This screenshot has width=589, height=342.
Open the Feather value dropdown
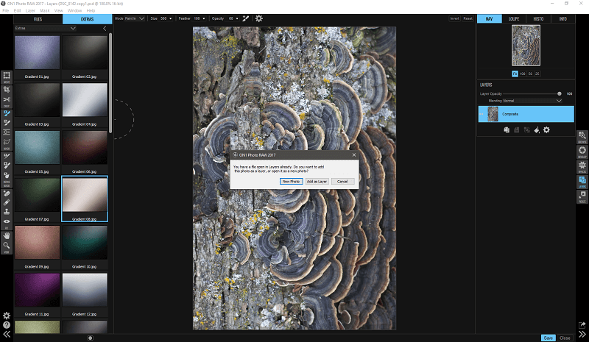coord(200,18)
